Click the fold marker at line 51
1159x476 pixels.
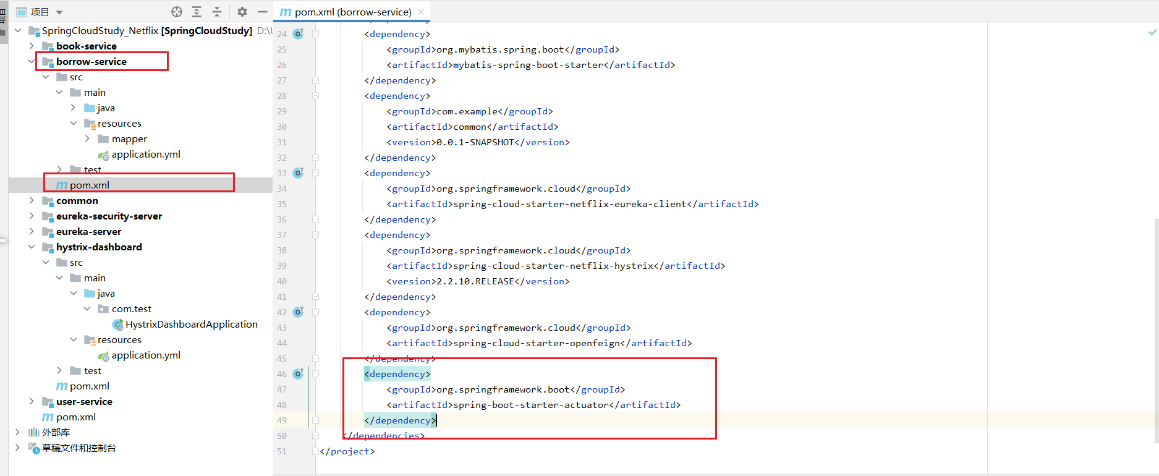pyautogui.click(x=315, y=451)
